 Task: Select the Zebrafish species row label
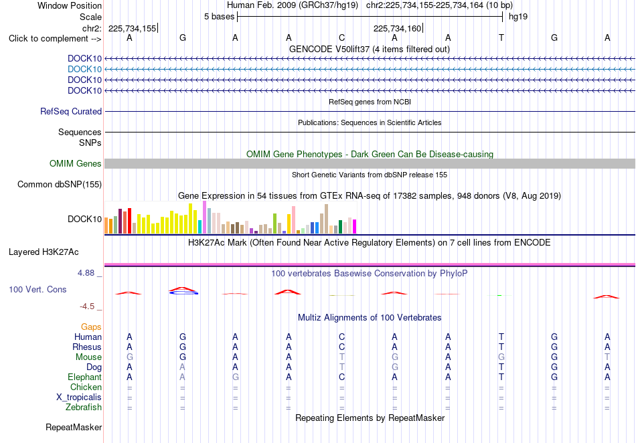click(84, 408)
